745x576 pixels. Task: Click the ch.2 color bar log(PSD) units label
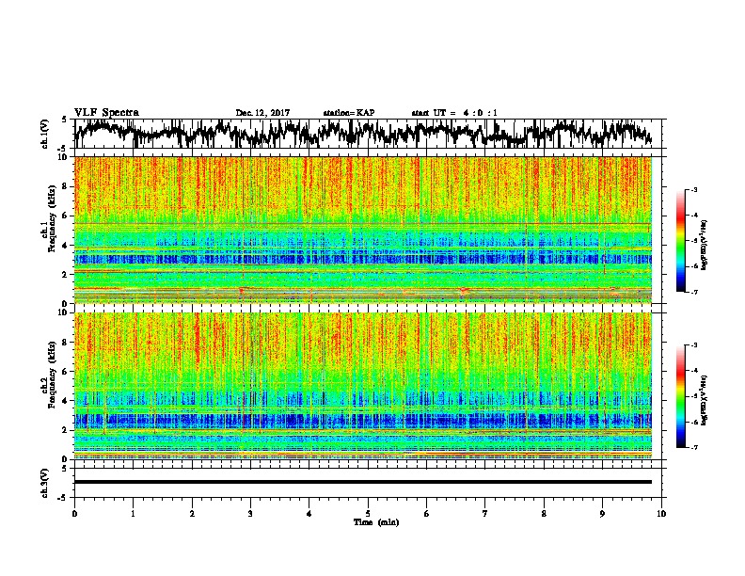point(705,400)
